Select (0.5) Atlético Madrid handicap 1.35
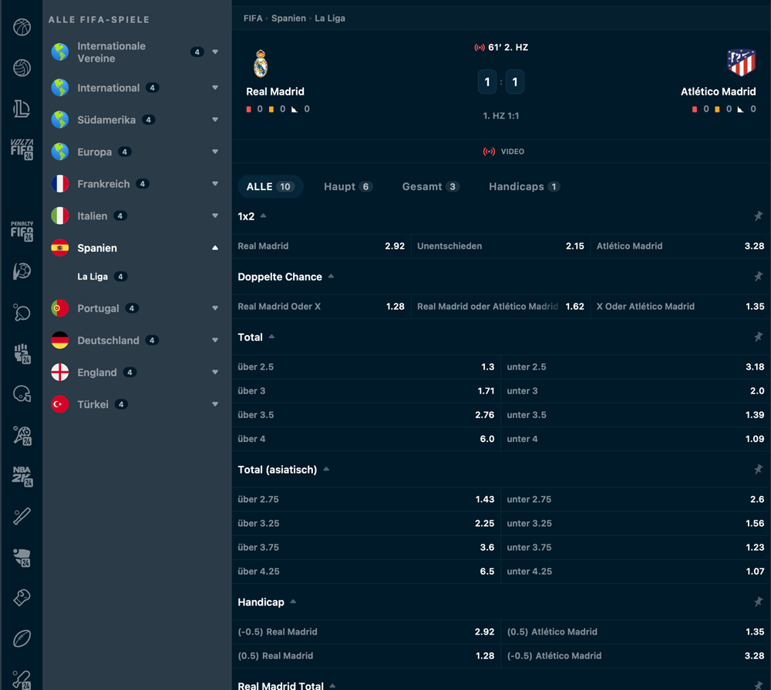 (636, 632)
